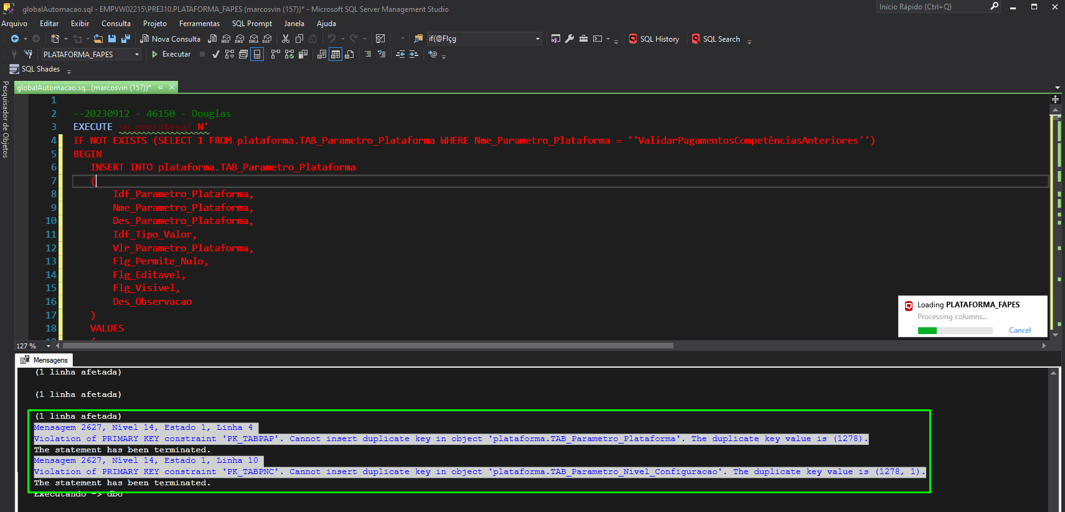This screenshot has width=1065, height=512.
Task: Click the open file folder icon
Action: (98, 39)
